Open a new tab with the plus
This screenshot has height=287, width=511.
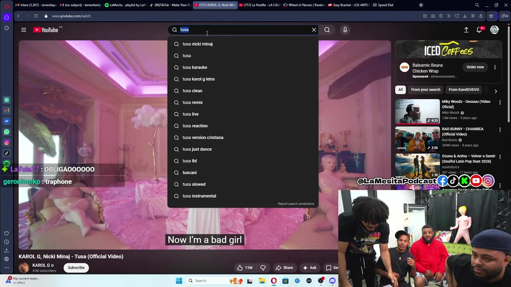coord(421,5)
